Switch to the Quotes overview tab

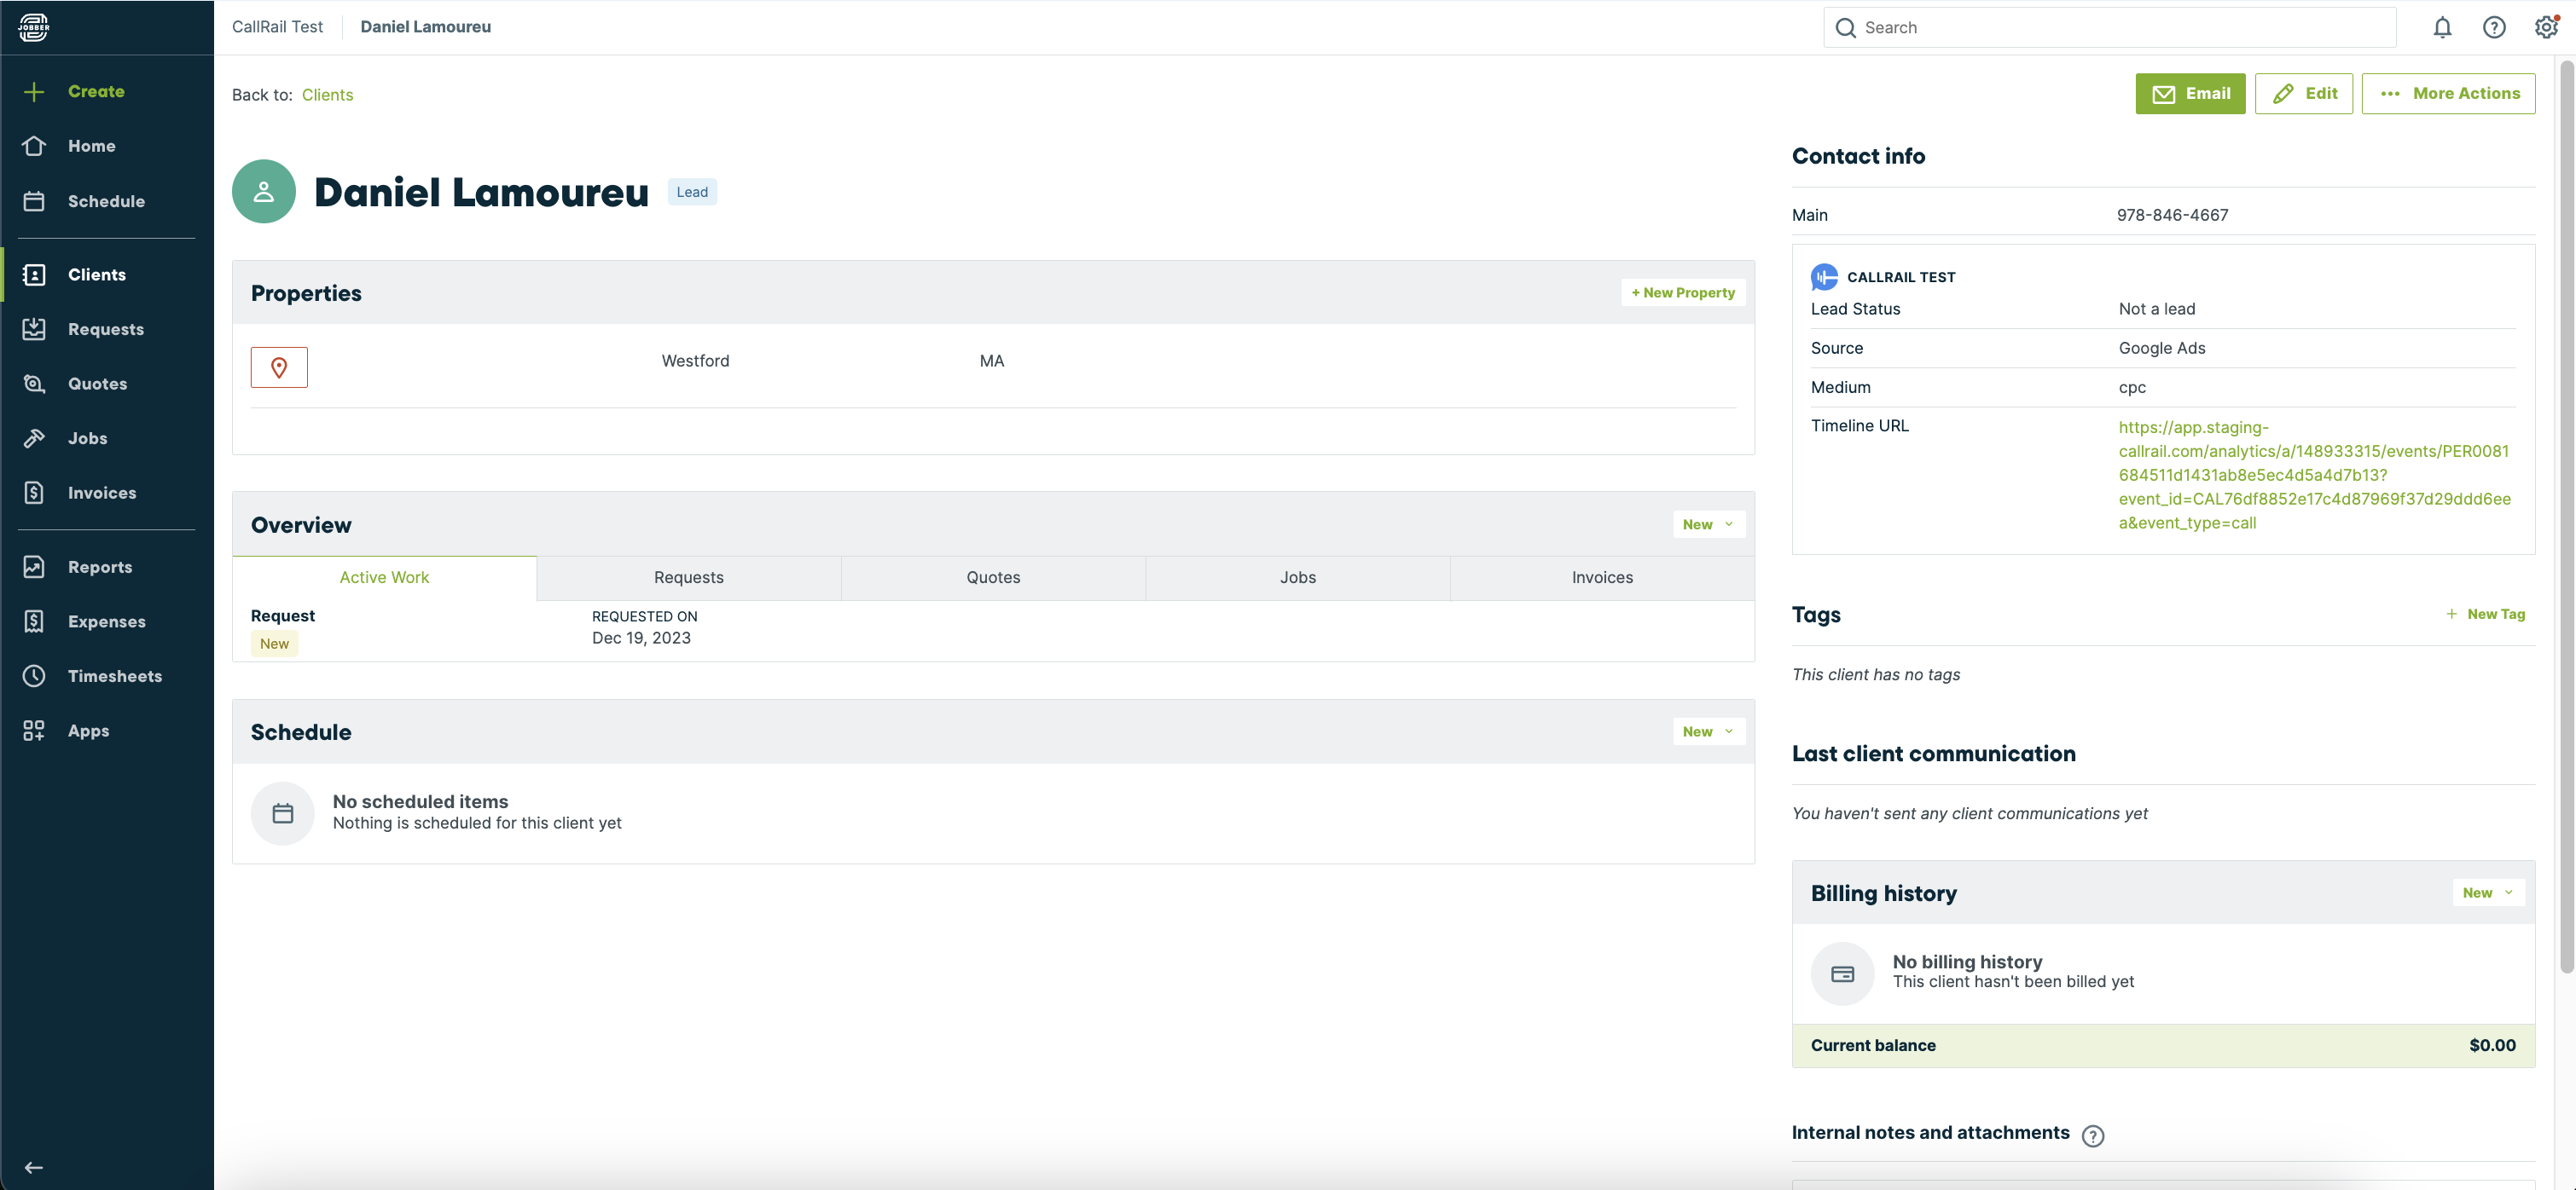pos(993,577)
